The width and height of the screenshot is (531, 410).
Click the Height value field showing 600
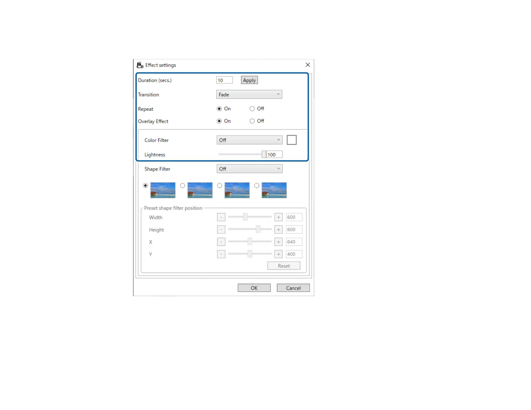click(294, 229)
